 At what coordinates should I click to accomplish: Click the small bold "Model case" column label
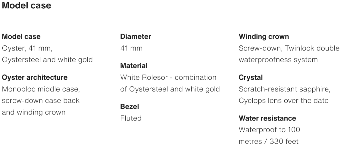point(21,37)
